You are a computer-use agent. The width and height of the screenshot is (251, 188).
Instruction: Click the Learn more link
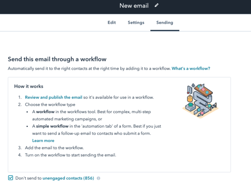coord(43,141)
